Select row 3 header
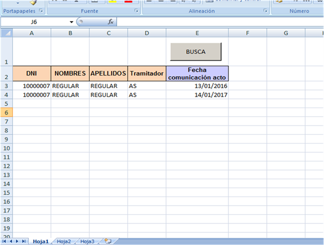Image resolution: width=324 pixels, height=245 pixels. click(x=6, y=86)
